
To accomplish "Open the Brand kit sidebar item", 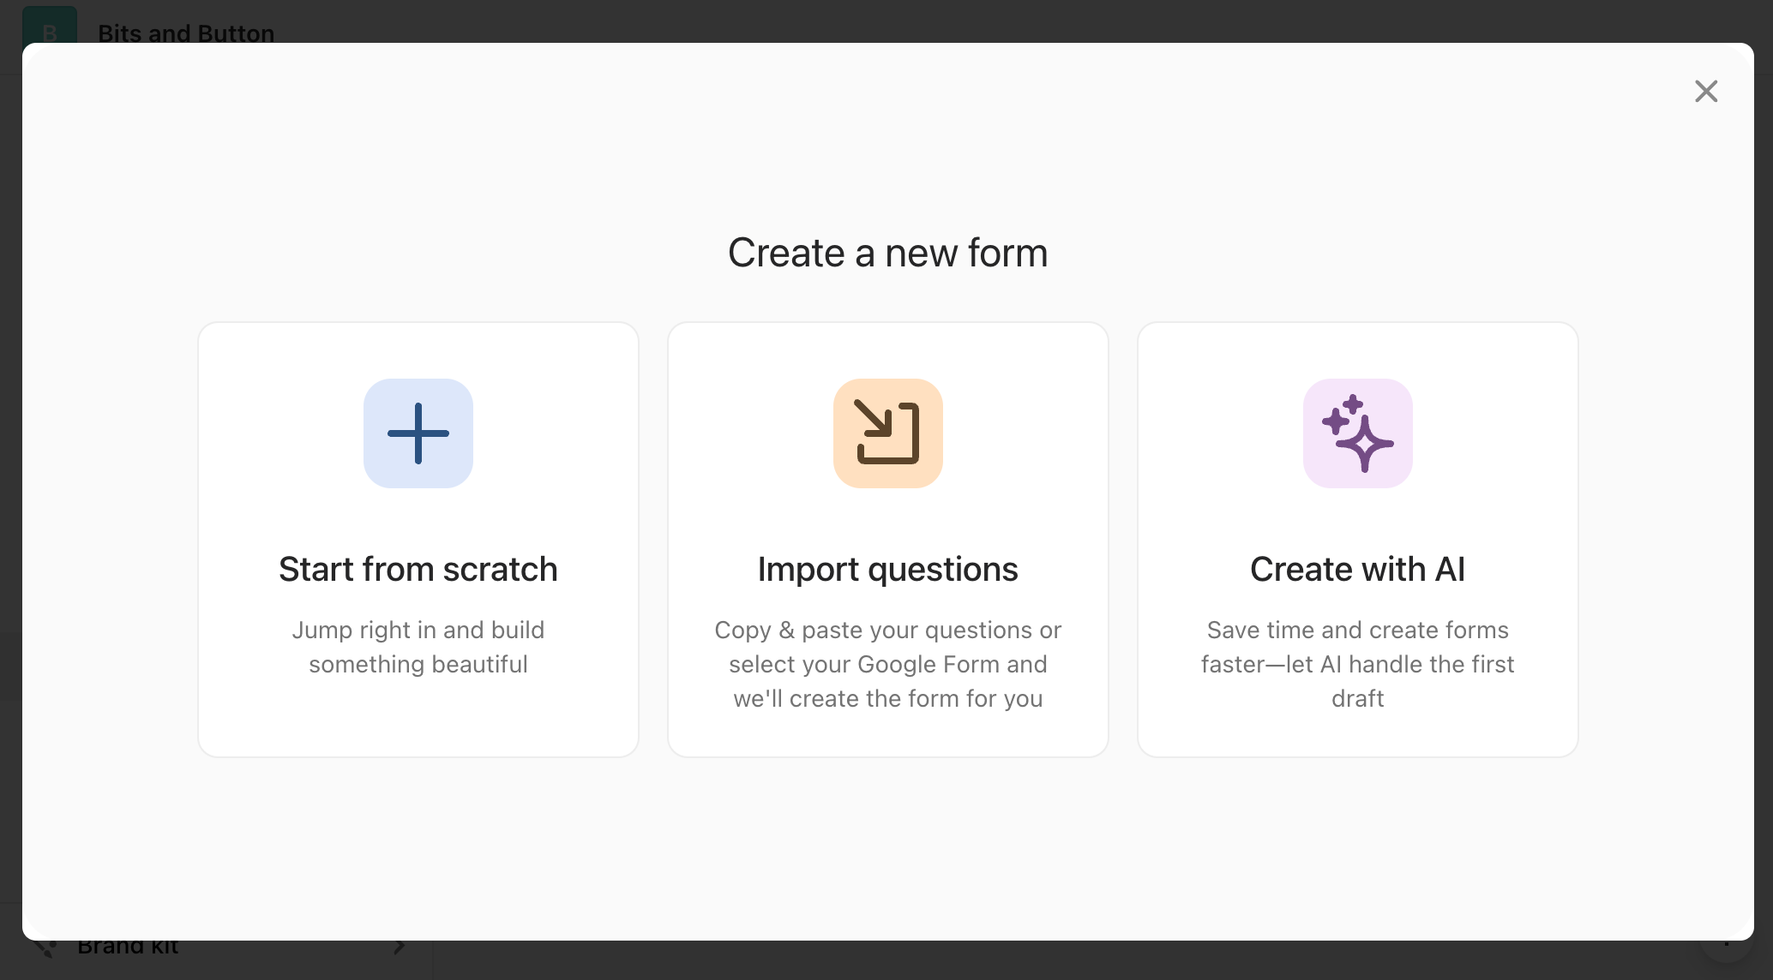I will (129, 947).
